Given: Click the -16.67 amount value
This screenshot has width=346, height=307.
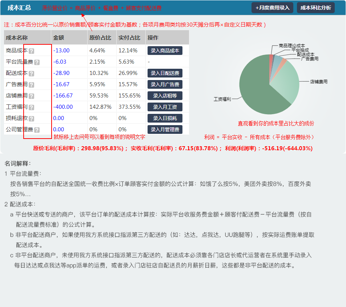Looking at the screenshot, I should coord(61,84).
